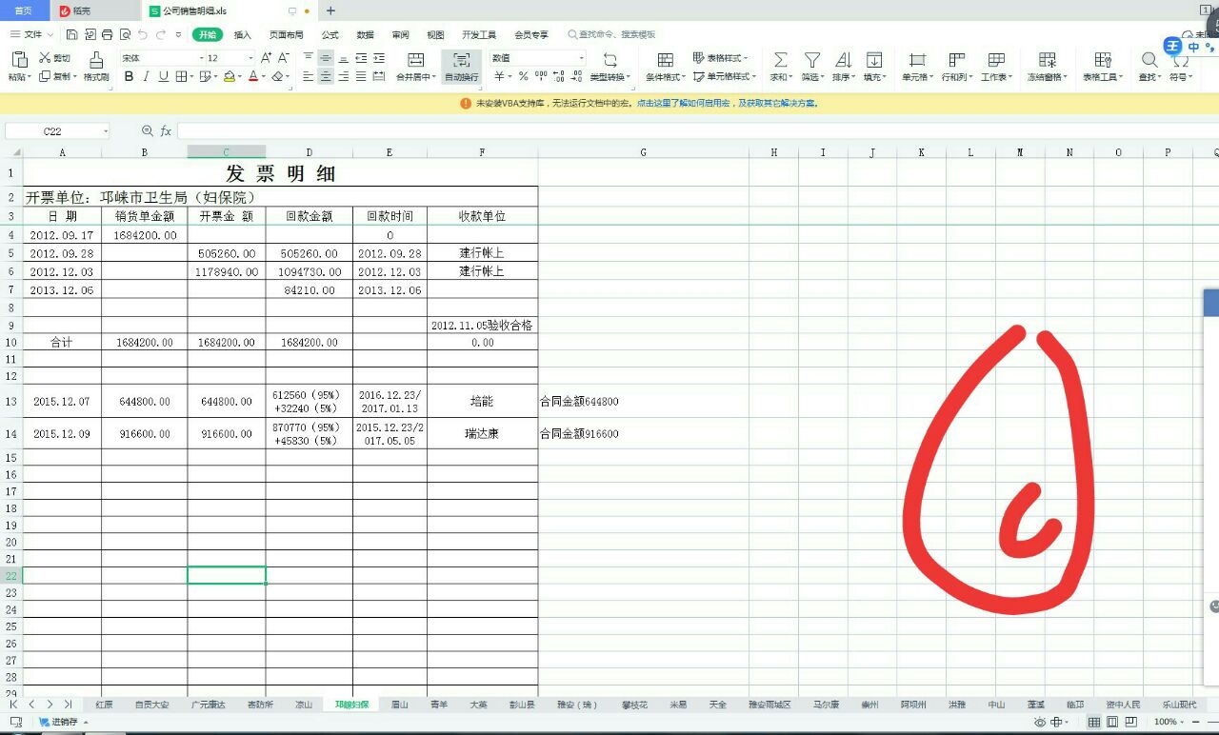Switch to the 插入 (Insert) ribbon tab
The height and width of the screenshot is (735, 1219).
[x=243, y=35]
